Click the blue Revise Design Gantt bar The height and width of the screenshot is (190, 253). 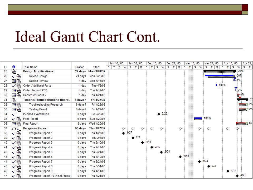point(220,75)
